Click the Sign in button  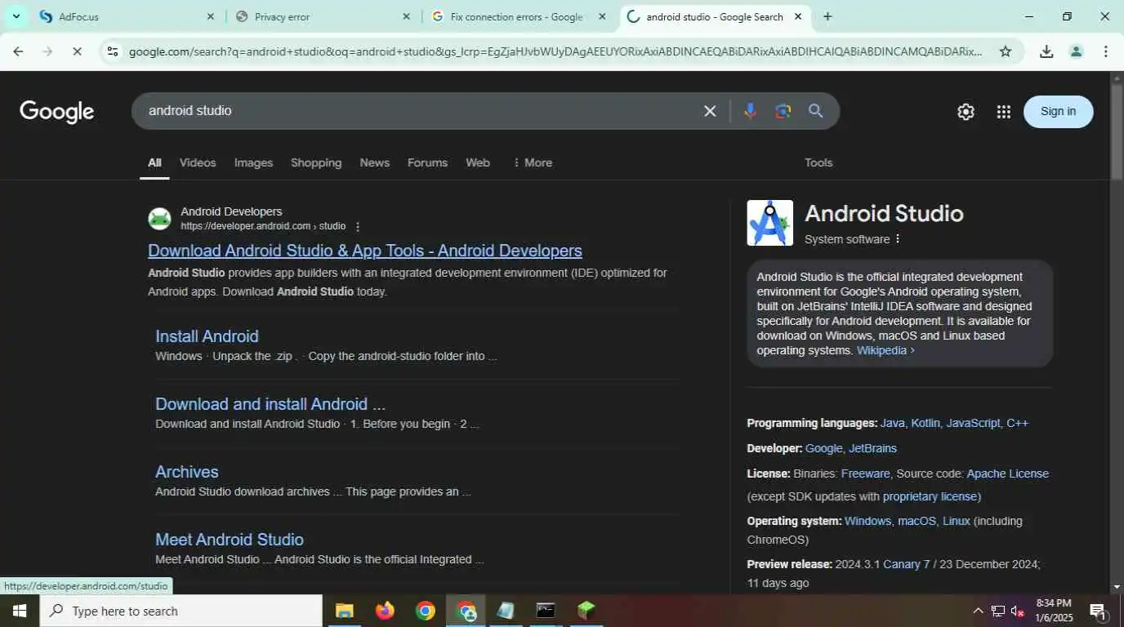(x=1058, y=111)
